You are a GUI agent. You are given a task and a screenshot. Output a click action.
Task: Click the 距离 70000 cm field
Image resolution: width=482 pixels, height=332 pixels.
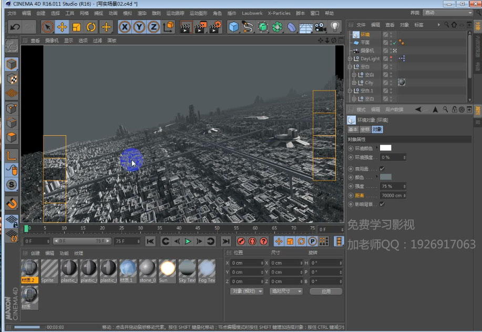(x=393, y=195)
